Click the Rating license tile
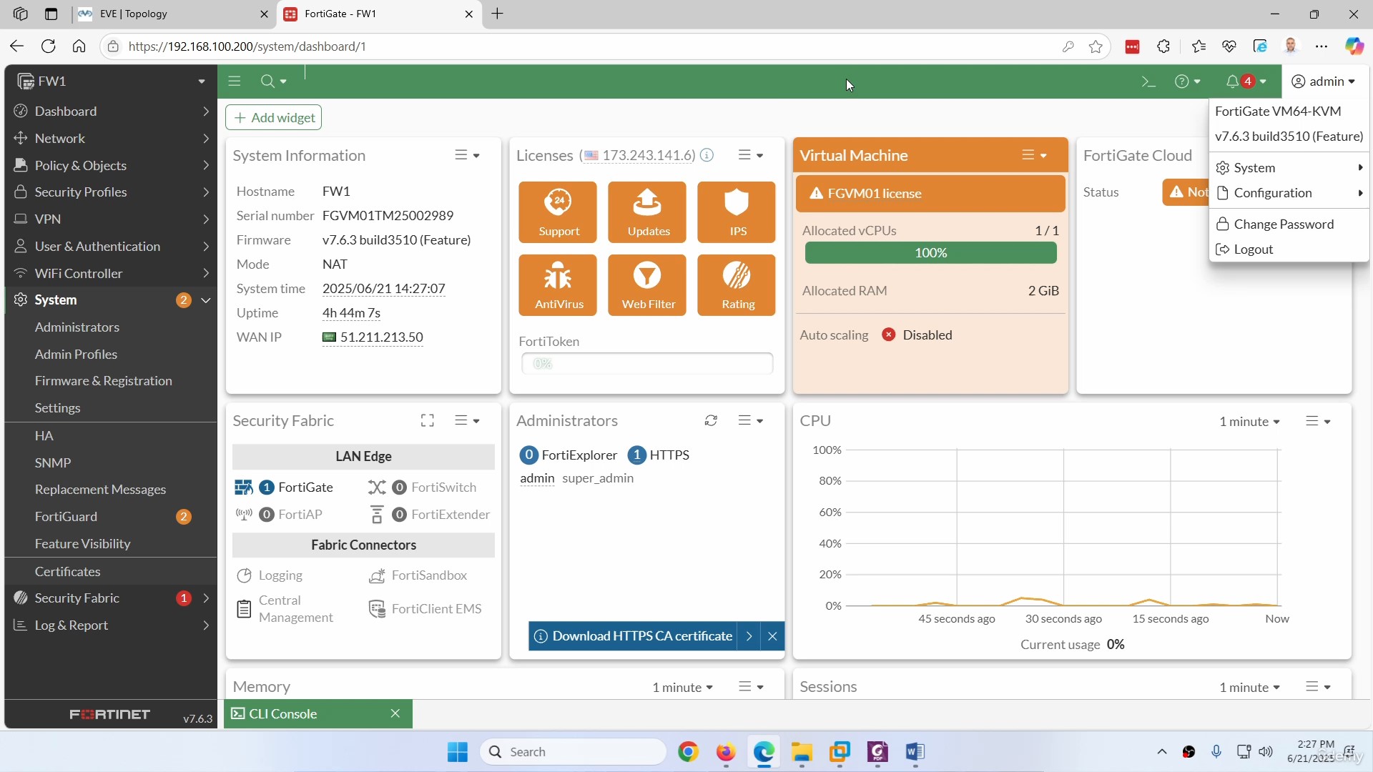 click(737, 285)
